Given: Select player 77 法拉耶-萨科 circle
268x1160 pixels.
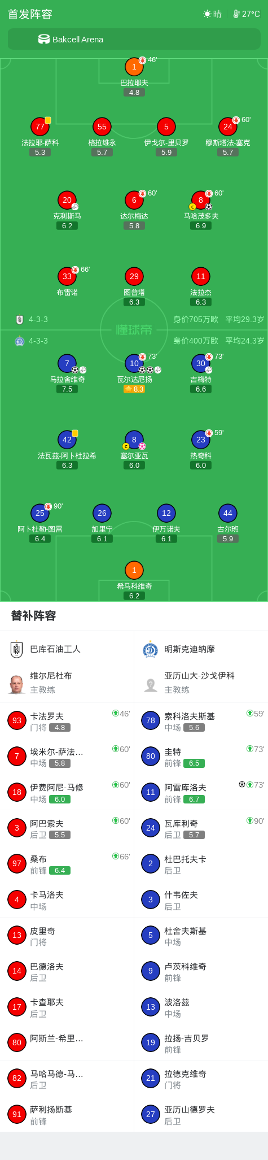Looking at the screenshot, I should click(x=40, y=127).
